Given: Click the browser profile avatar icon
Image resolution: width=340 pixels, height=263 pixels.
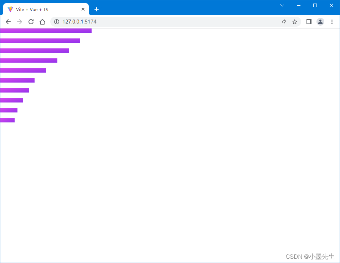Looking at the screenshot, I should [x=320, y=22].
